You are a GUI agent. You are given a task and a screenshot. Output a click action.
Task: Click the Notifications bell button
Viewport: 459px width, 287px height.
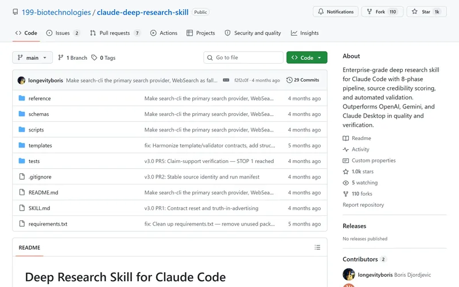click(336, 11)
